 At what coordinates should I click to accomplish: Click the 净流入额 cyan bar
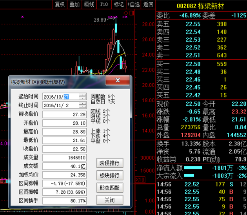click(x=193, y=168)
